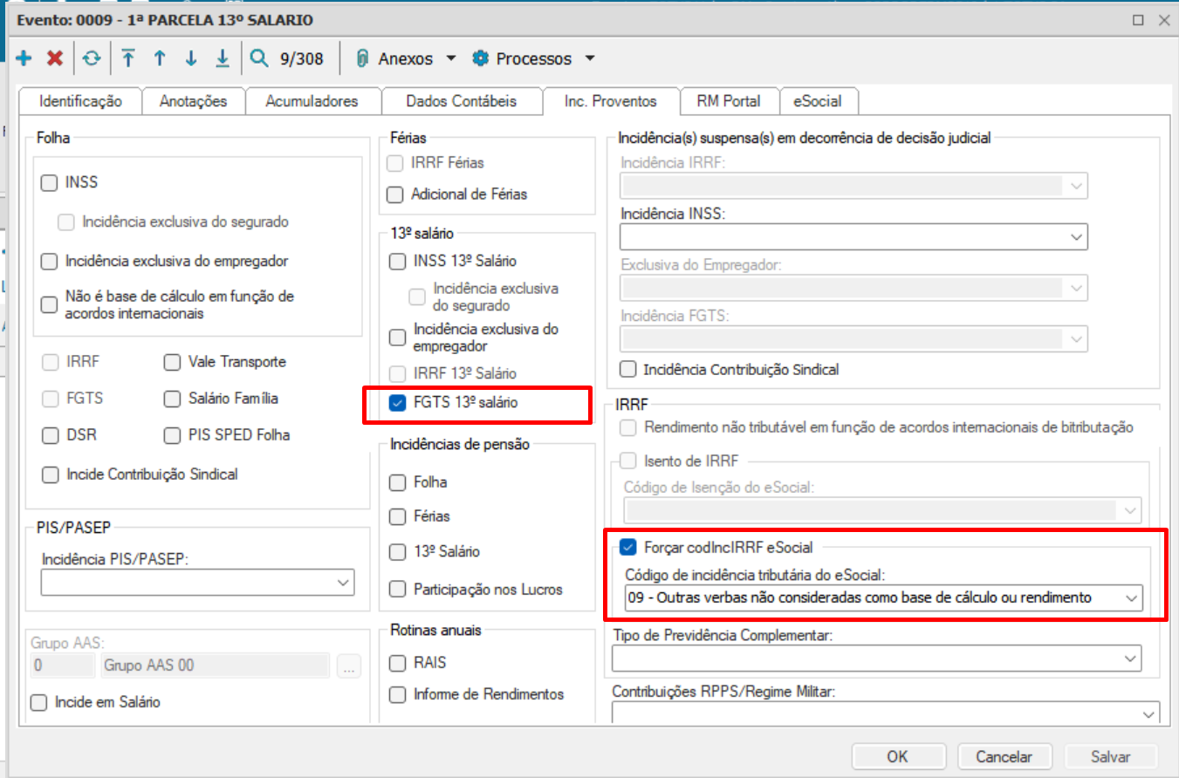1179x778 pixels.
Task: Click the Anexos paperclip icon
Action: [362, 58]
